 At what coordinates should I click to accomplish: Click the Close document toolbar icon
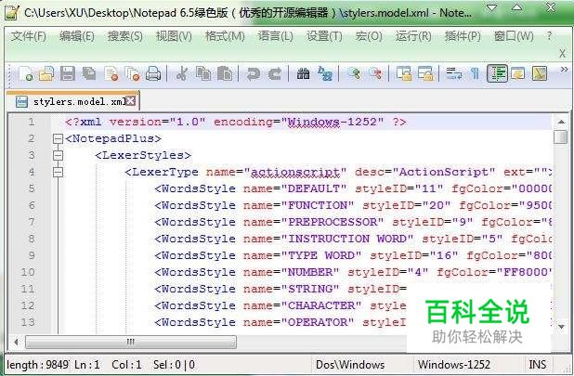tap(111, 73)
